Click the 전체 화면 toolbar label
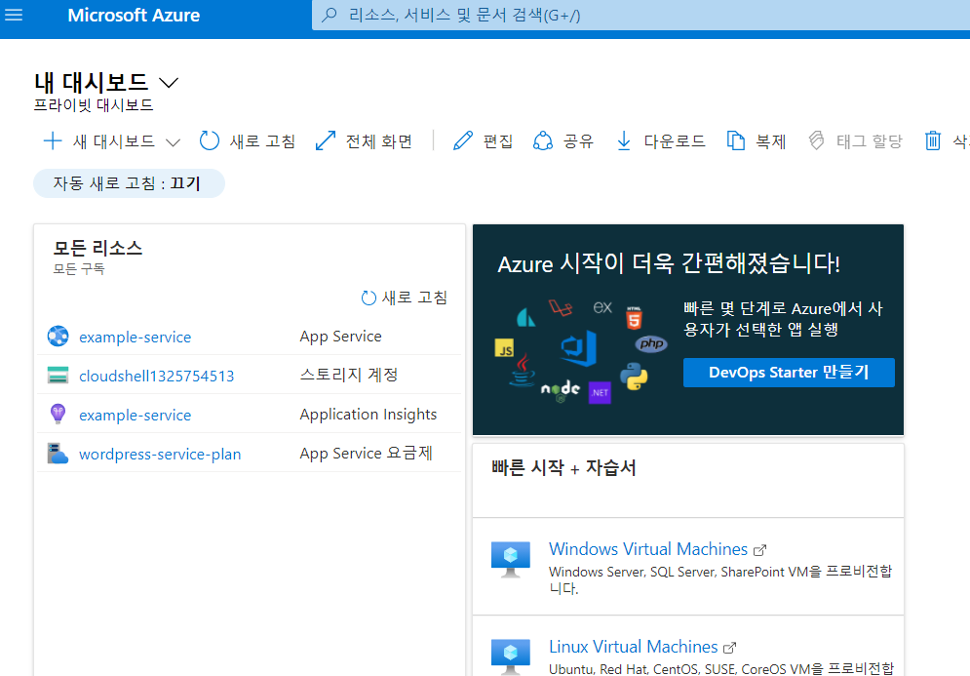 378,141
